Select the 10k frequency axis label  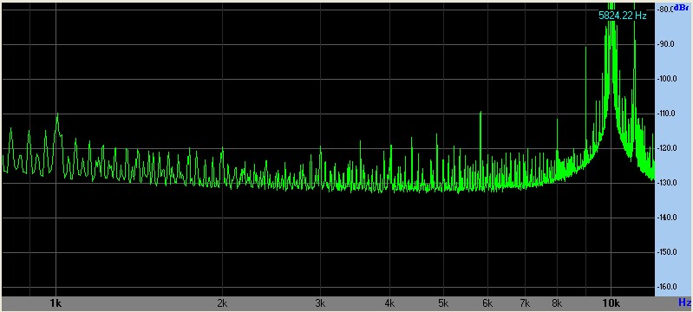(611, 303)
